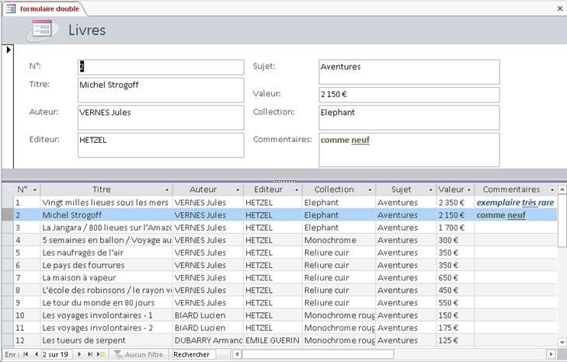Click the Aucun filtre filter indicator
The width and height of the screenshot is (567, 362).
[x=139, y=354]
